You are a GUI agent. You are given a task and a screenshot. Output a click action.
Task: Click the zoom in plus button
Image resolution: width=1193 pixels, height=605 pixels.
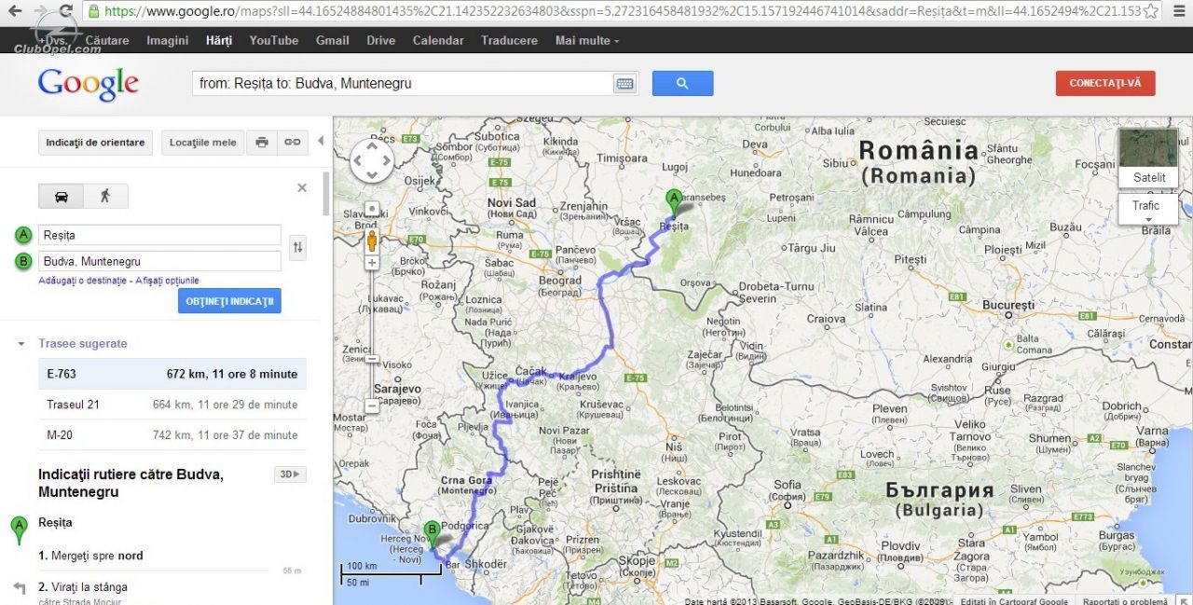[x=372, y=263]
